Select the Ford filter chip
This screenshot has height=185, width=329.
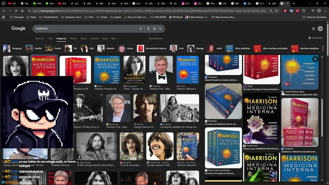pyautogui.click(x=178, y=48)
